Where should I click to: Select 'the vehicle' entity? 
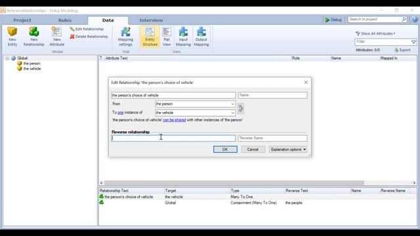[32, 69]
